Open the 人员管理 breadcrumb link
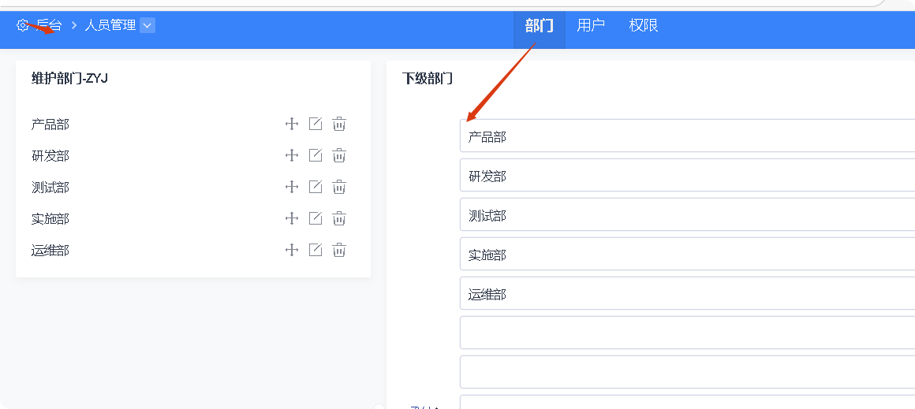915x409 pixels. (110, 26)
